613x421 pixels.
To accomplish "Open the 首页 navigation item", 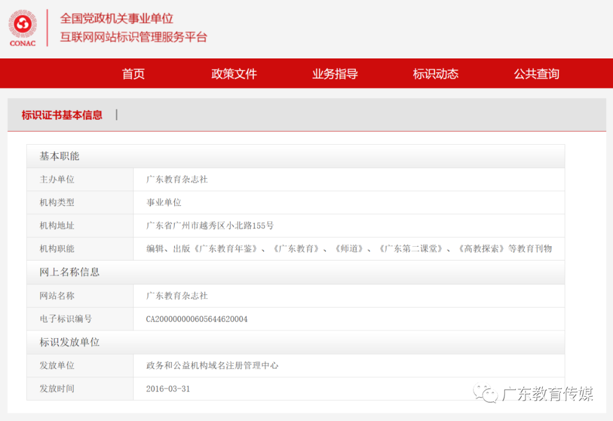I will click(x=133, y=74).
